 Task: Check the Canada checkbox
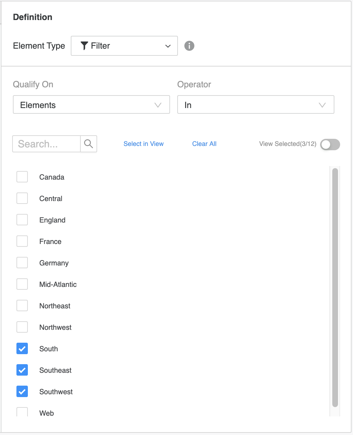[22, 177]
